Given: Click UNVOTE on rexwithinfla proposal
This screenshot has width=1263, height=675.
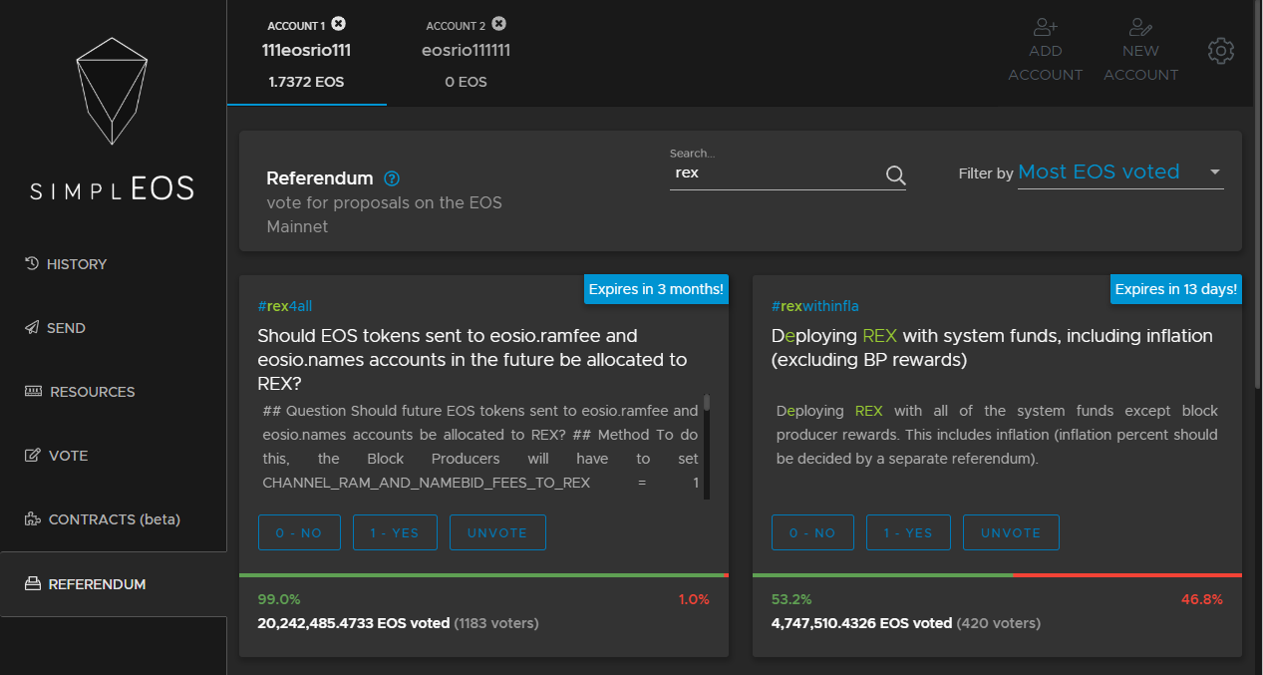Looking at the screenshot, I should [x=1011, y=532].
